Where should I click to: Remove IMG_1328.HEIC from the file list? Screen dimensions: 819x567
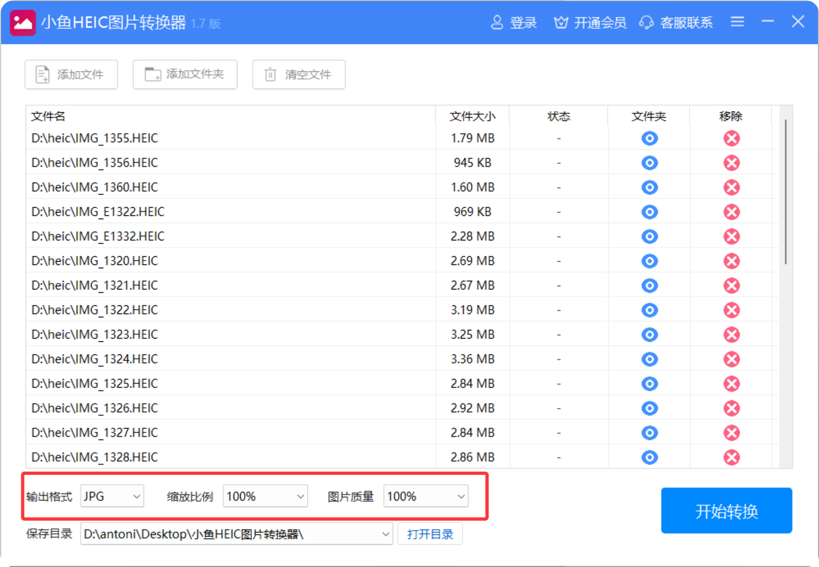tap(732, 457)
